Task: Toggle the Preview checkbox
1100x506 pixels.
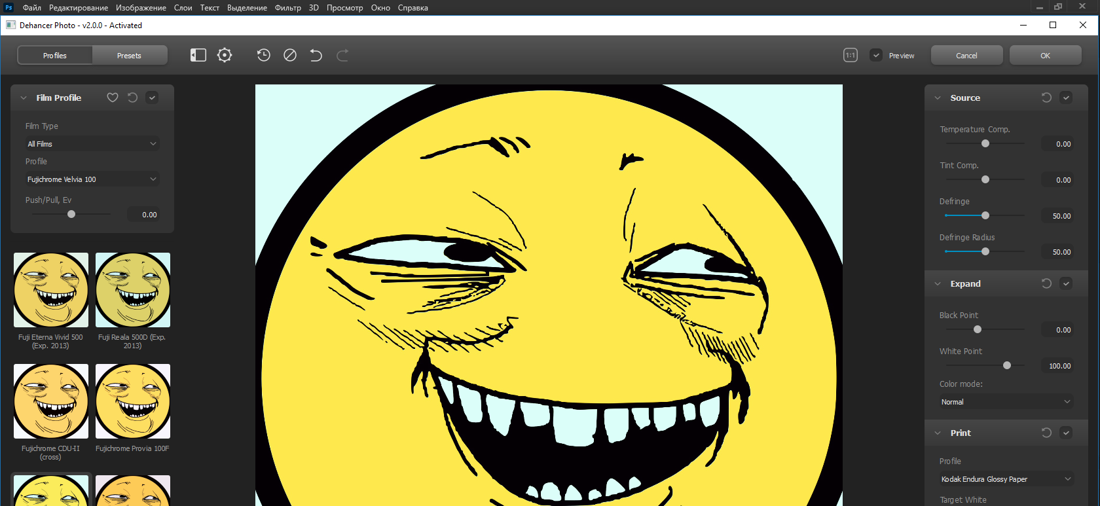Action: coord(876,55)
